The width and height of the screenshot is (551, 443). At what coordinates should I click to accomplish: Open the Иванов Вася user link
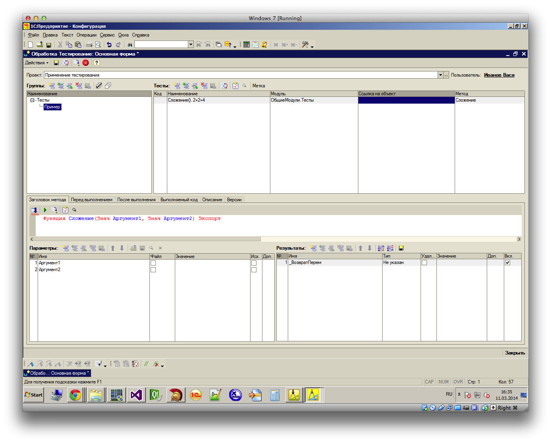[499, 75]
